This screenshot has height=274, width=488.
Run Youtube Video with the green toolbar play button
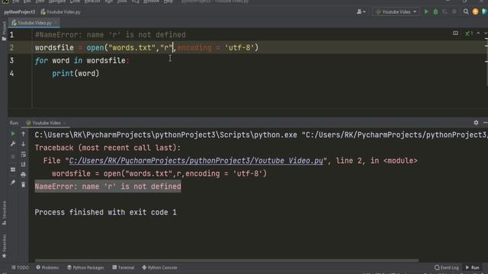[x=426, y=12]
